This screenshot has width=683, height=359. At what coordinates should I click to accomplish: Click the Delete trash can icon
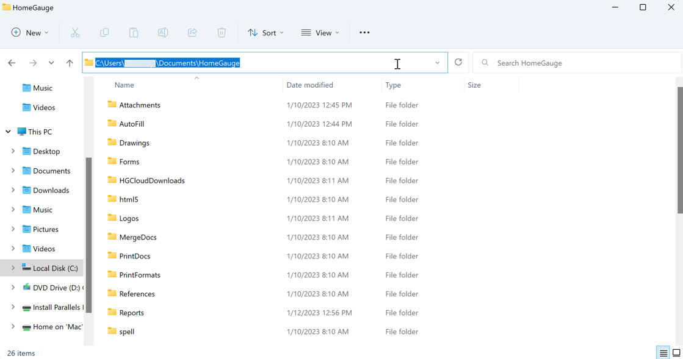pos(222,33)
